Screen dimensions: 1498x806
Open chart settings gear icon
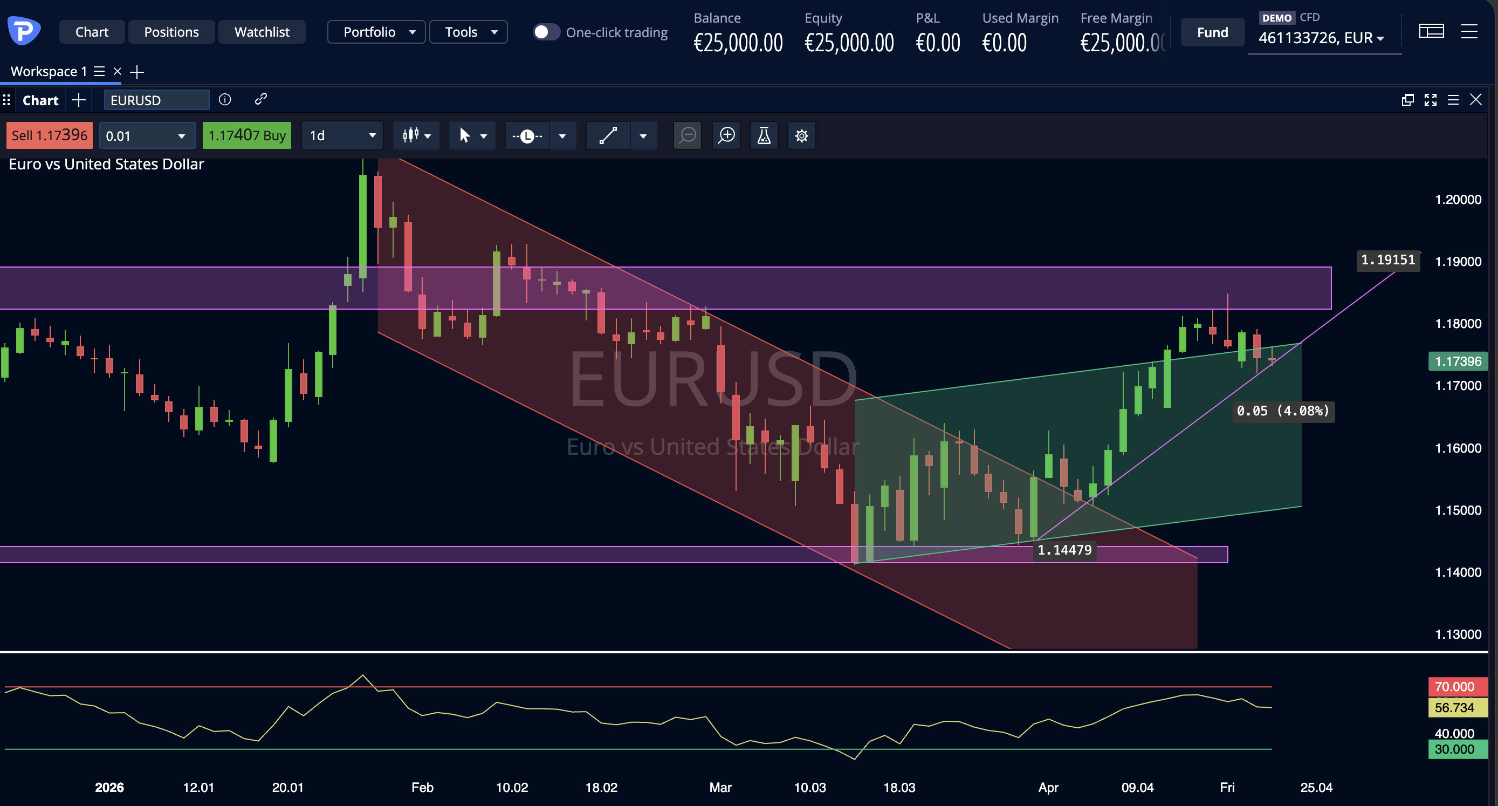(801, 135)
